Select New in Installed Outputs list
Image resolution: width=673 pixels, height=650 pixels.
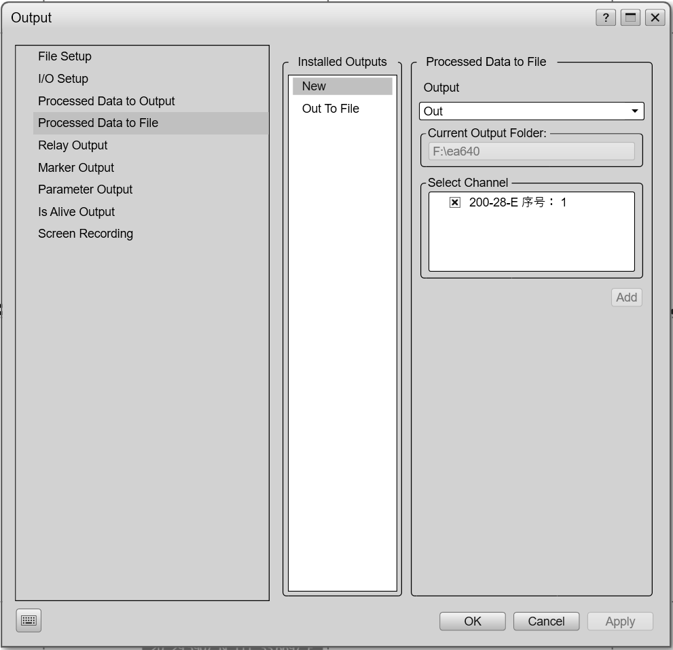(x=314, y=86)
